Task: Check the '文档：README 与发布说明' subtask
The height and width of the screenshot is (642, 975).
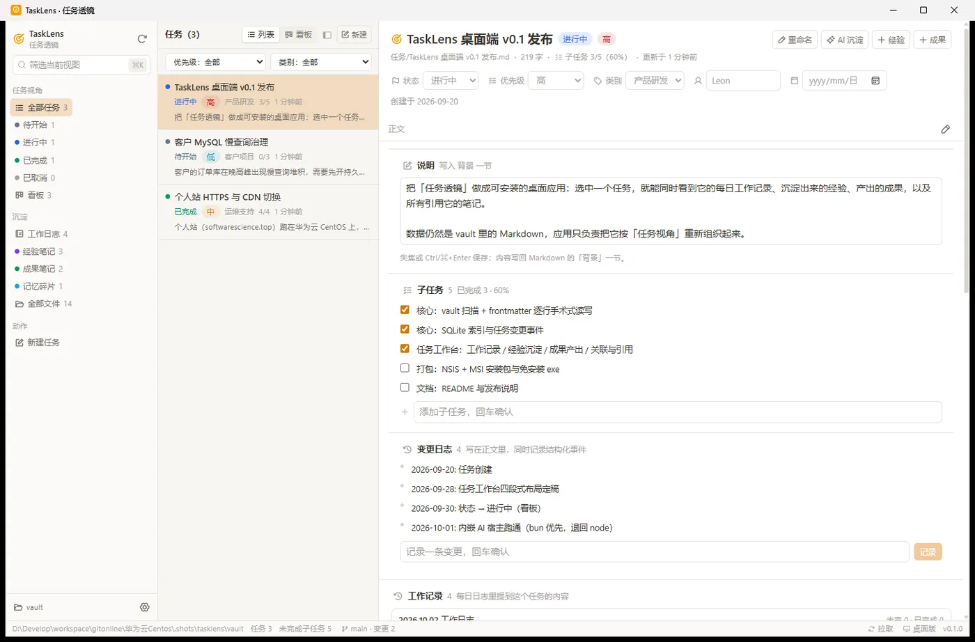Action: click(405, 388)
